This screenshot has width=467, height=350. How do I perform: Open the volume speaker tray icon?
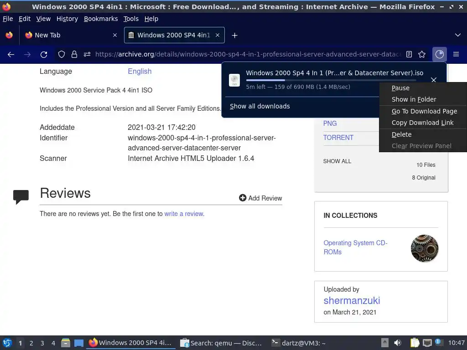click(x=398, y=343)
